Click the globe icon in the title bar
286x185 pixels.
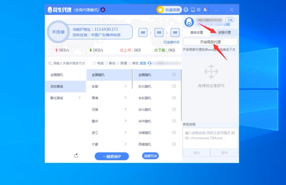(186, 10)
